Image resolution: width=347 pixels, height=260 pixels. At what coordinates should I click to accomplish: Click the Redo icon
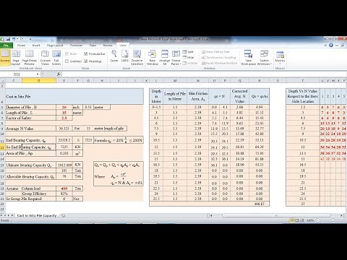click(x=22, y=39)
